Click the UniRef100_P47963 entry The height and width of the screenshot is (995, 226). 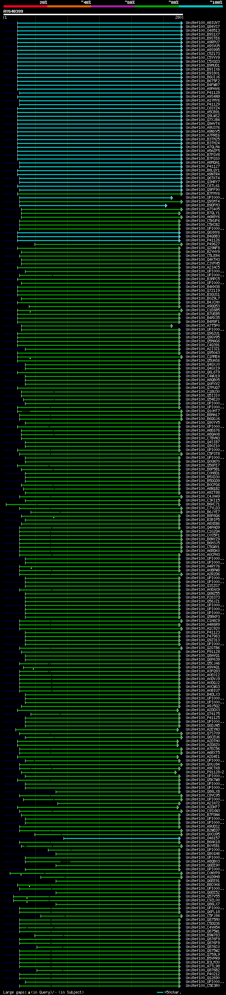coord(203,636)
